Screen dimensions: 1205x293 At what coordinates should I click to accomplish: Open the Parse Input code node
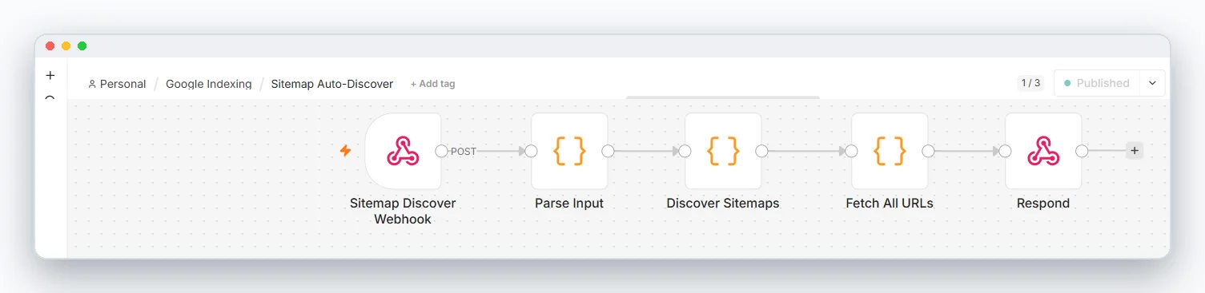tap(569, 151)
